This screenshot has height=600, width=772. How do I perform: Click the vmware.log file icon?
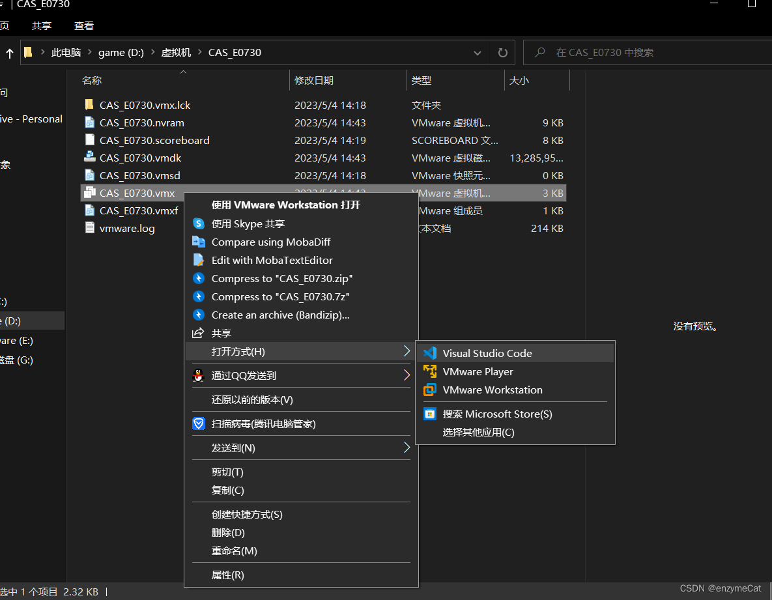click(90, 227)
